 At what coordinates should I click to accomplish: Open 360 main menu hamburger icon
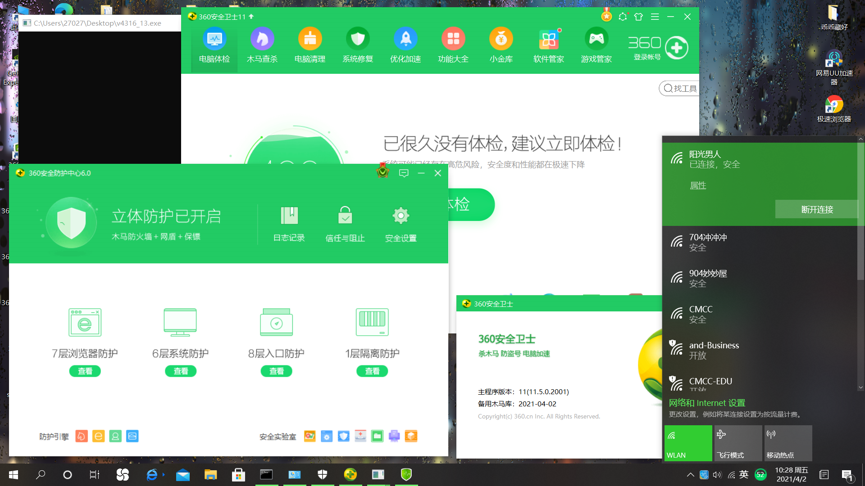coord(655,17)
